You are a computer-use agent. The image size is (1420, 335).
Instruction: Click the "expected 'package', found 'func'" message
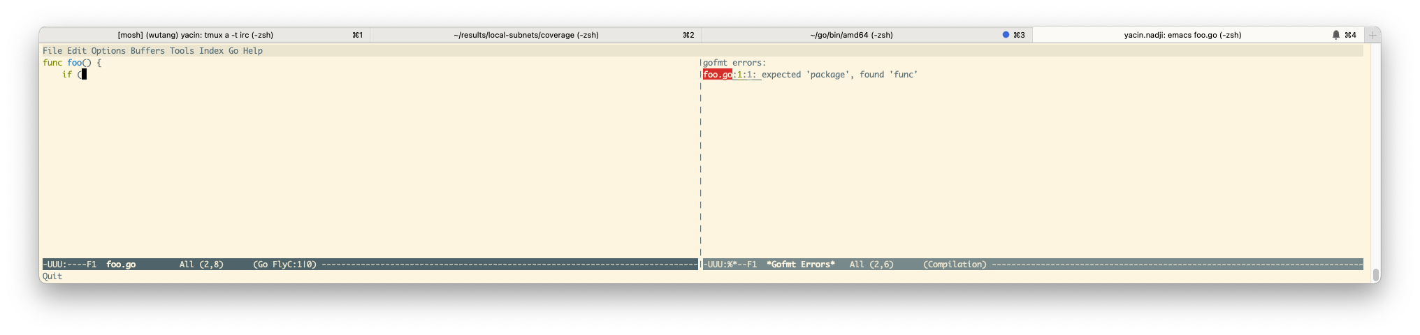pos(839,75)
